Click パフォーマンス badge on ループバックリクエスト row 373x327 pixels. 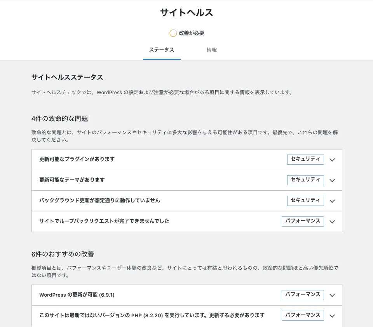pos(303,221)
